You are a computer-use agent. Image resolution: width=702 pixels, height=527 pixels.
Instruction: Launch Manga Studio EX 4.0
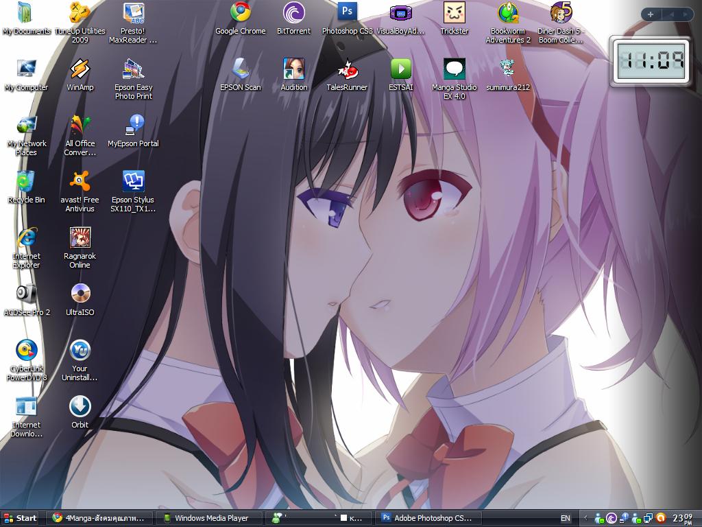(x=455, y=79)
